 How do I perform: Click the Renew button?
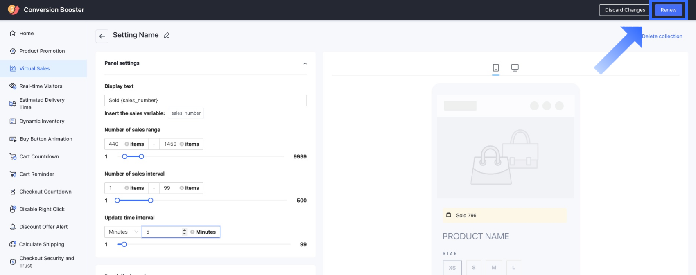pos(669,10)
